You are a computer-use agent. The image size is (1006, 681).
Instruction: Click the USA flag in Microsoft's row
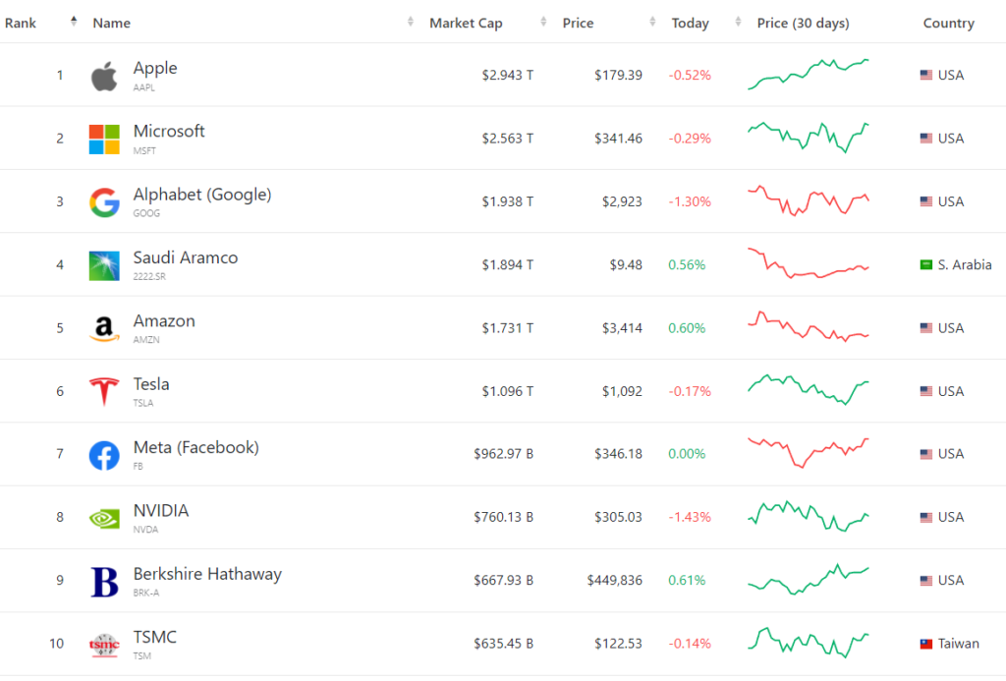925,138
